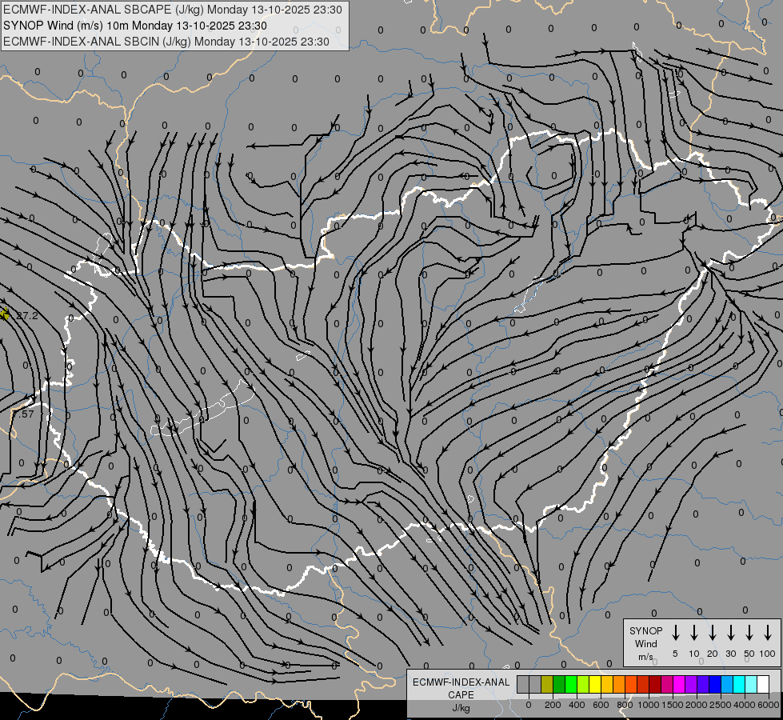
Task: Select the pure blue CAPE legend swatch
Action: (x=716, y=684)
